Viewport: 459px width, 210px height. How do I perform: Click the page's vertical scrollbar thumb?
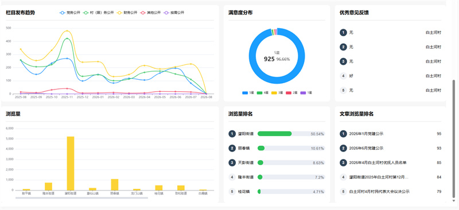[x=454, y=138]
